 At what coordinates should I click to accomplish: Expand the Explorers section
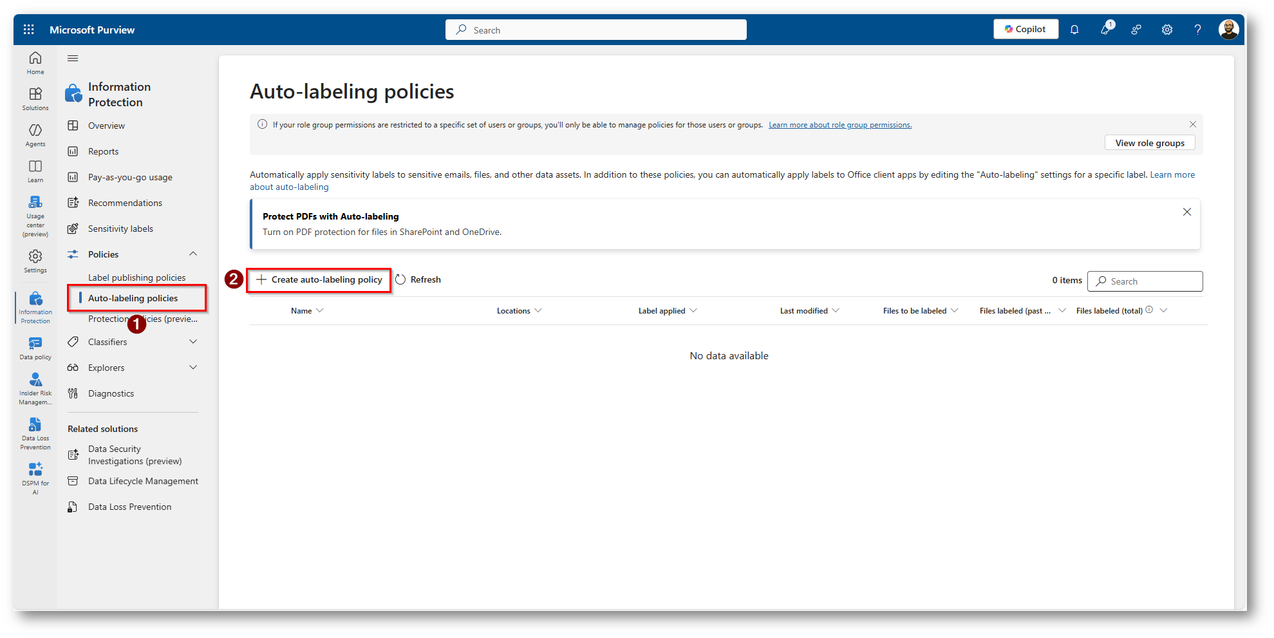[193, 368]
